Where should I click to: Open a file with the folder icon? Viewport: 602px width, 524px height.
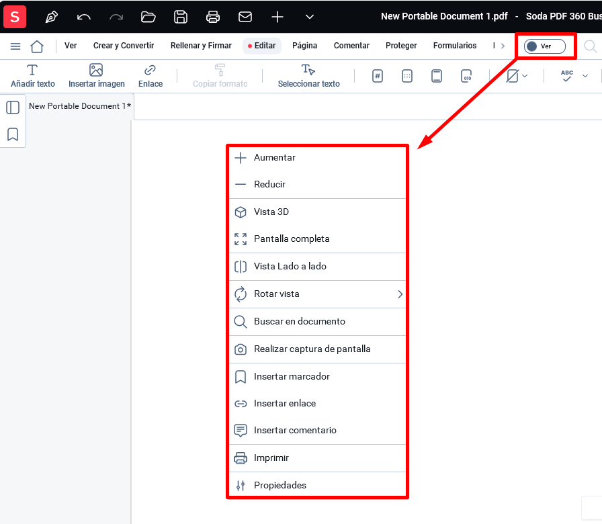148,17
